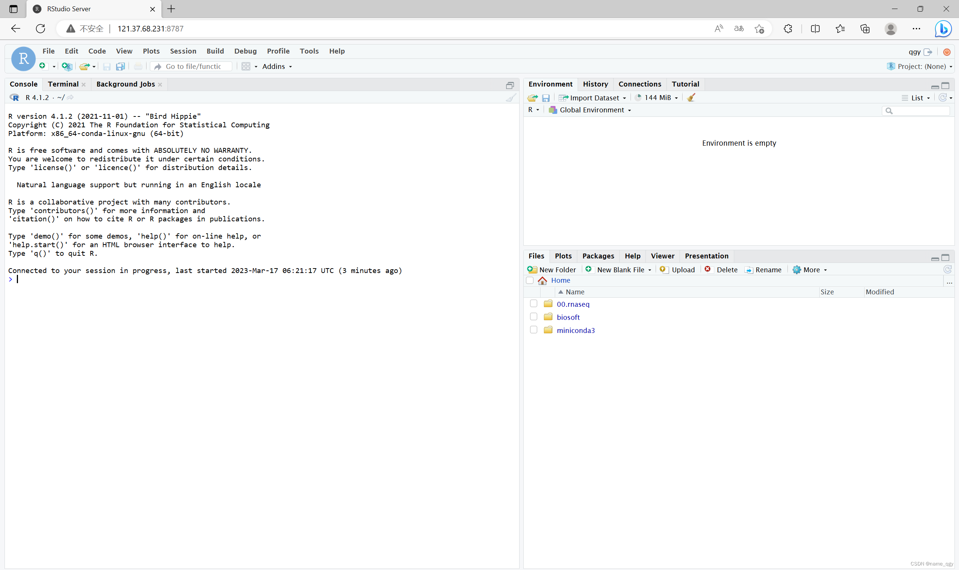Open recent files dropdown arrow

(x=94, y=67)
